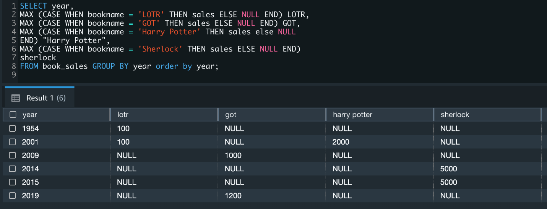
Task: Enable the checkbox next to year 2019
Action: 13,196
